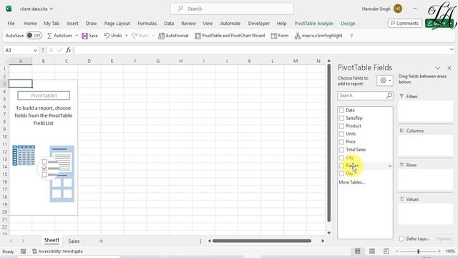Close the PivotTable Fields pane
The height and width of the screenshot is (258, 458).
pos(449,68)
